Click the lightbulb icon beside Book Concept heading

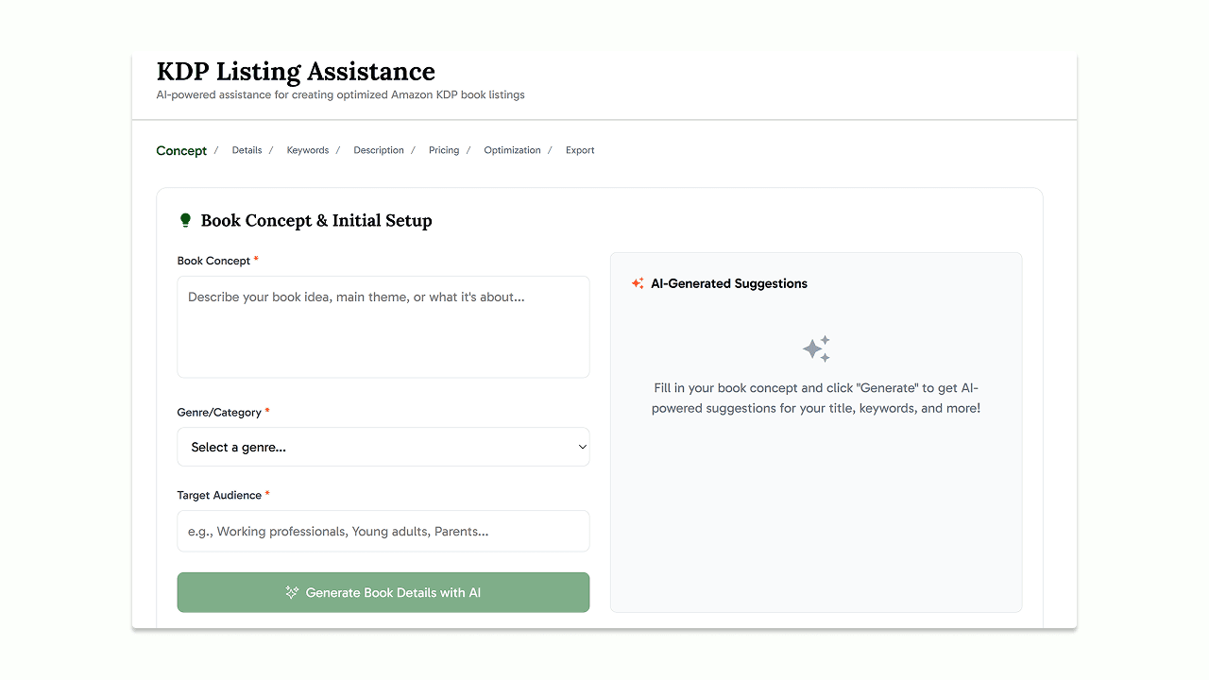pyautogui.click(x=186, y=219)
